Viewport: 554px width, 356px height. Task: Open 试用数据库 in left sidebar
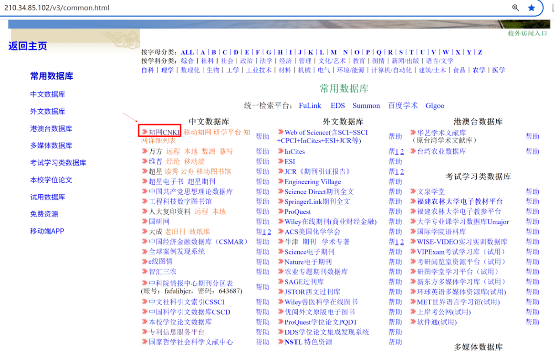pyautogui.click(x=48, y=197)
